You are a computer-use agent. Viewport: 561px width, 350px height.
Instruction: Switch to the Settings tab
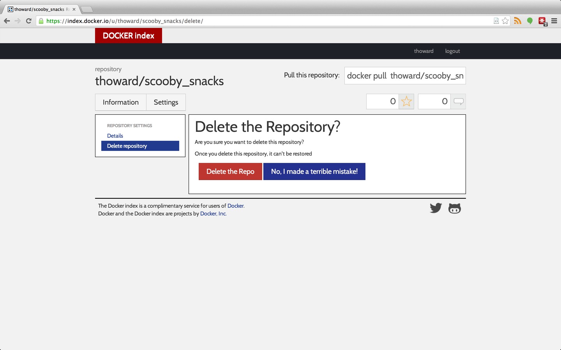pyautogui.click(x=166, y=102)
